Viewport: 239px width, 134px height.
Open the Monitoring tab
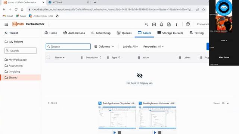(x=101, y=33)
